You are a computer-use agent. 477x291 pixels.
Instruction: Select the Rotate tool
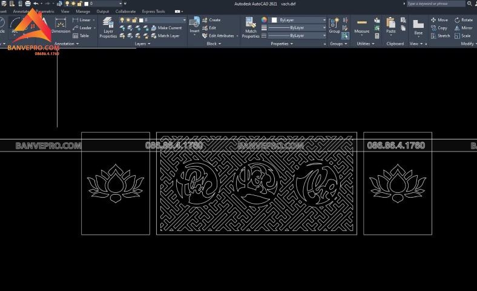click(x=464, y=20)
